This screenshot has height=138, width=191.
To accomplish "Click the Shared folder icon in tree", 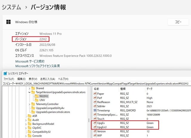I will [x=33, y=88].
